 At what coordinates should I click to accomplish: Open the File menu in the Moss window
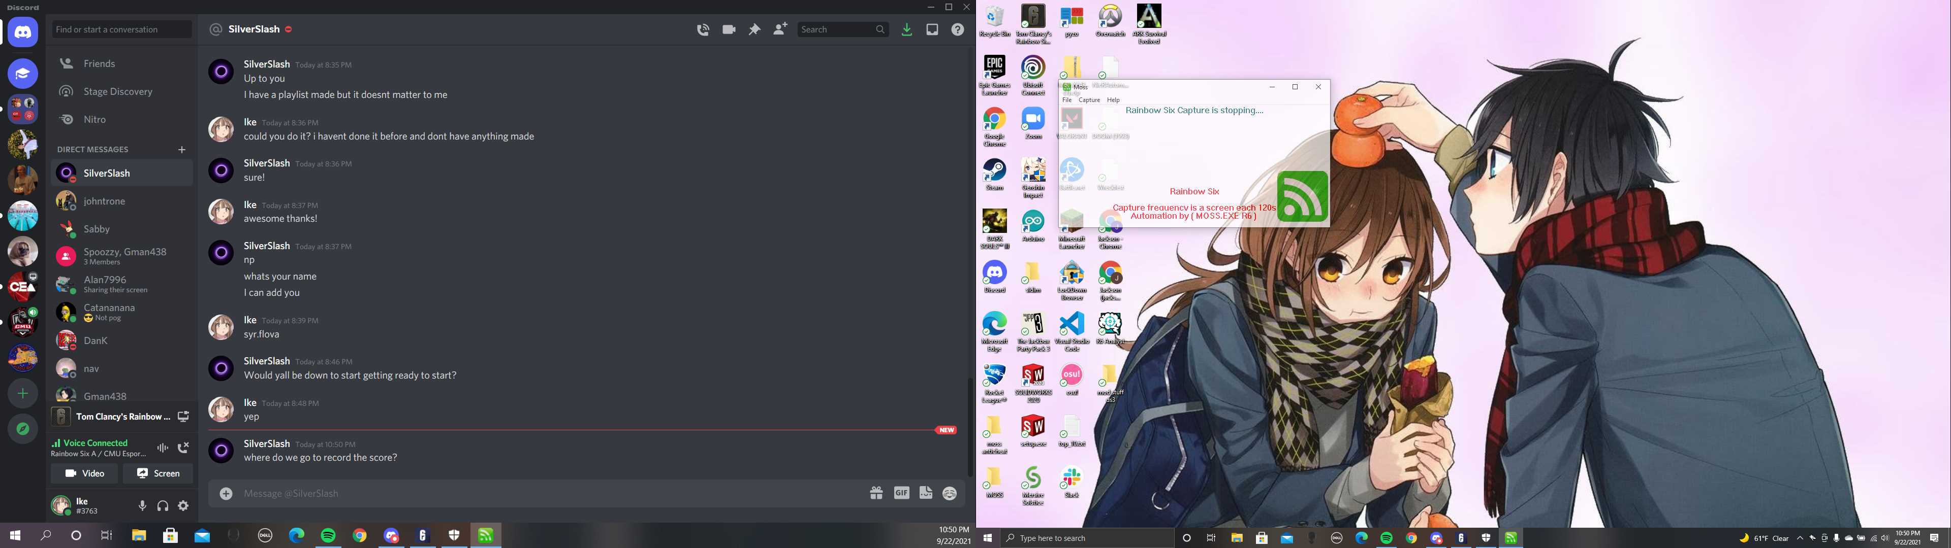tap(1067, 100)
